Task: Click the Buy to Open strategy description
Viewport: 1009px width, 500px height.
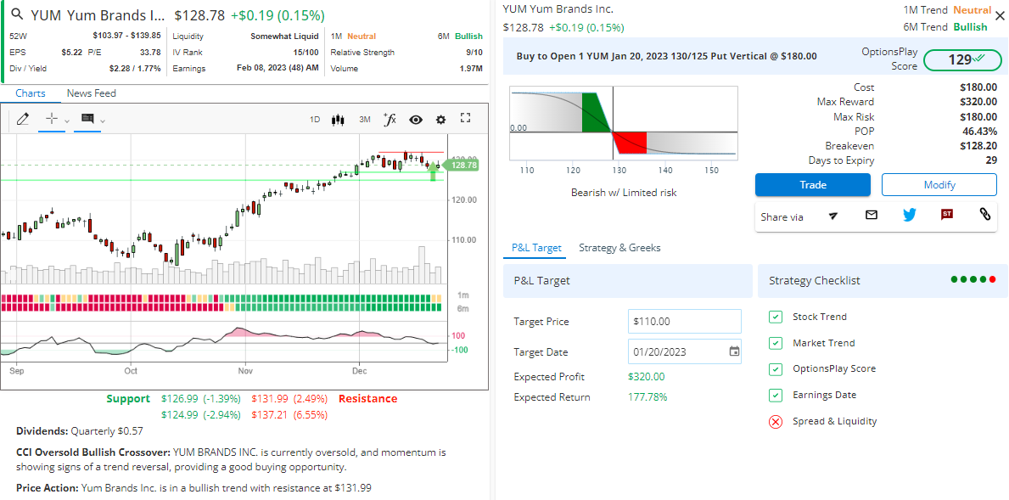Action: tap(667, 56)
